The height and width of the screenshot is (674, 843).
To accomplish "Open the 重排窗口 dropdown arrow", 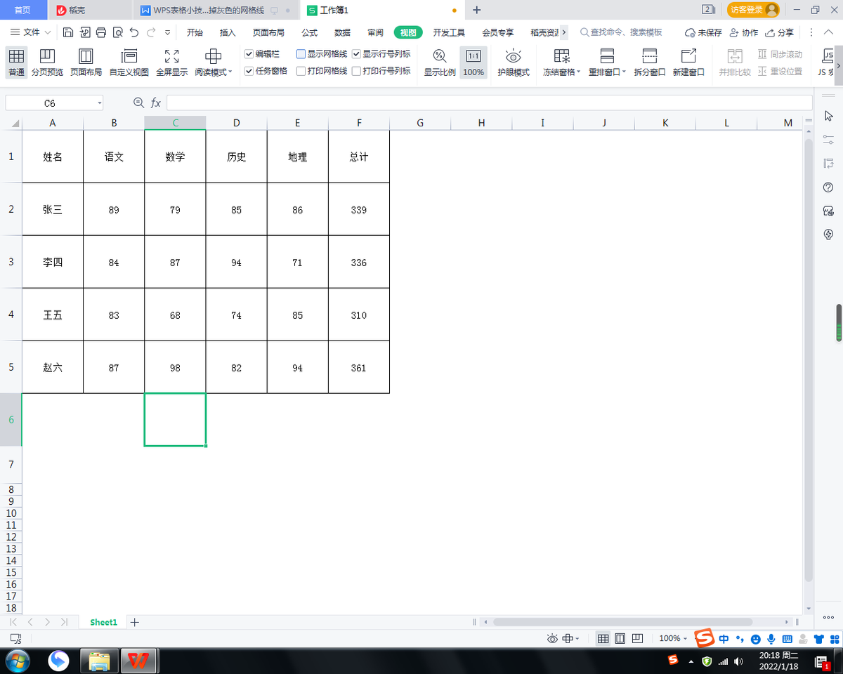I will [x=624, y=72].
